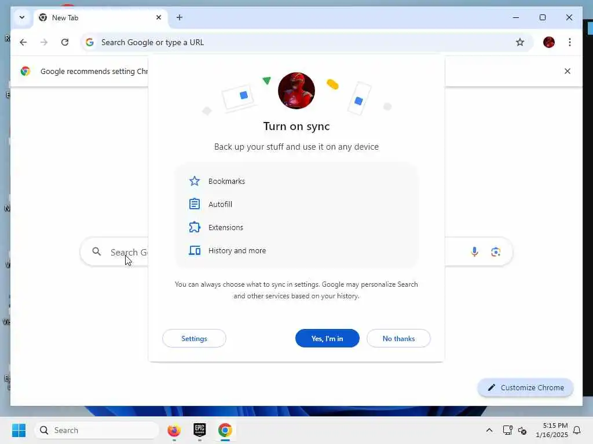Open the Windows Start menu

pos(19,430)
